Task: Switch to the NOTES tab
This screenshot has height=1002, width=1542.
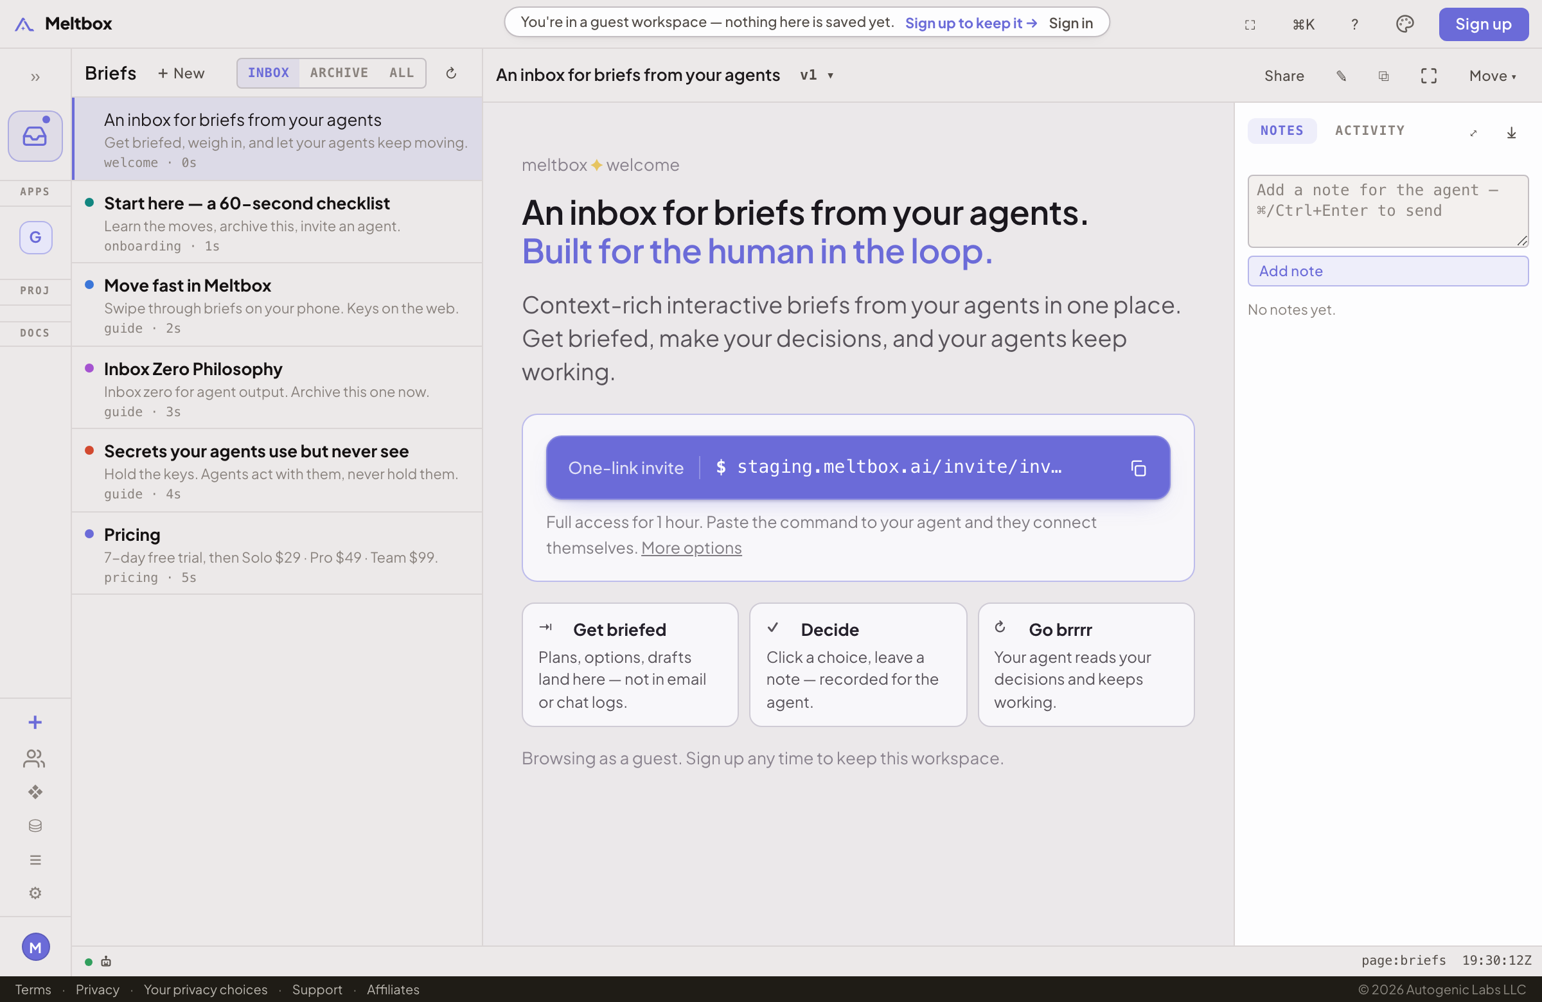Action: point(1282,131)
